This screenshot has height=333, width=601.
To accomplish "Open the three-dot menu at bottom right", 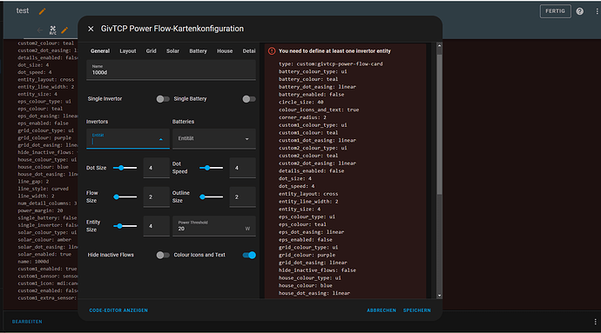I will tap(595, 322).
